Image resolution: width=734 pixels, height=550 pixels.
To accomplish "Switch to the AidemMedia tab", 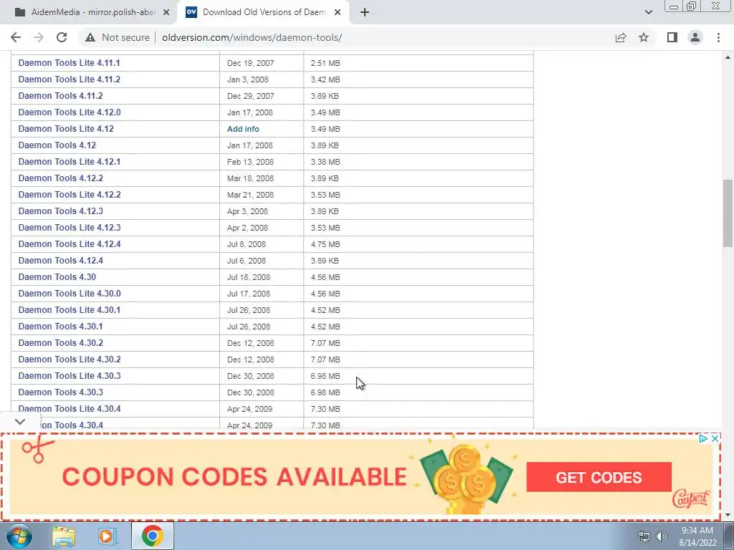I will pos(88,13).
